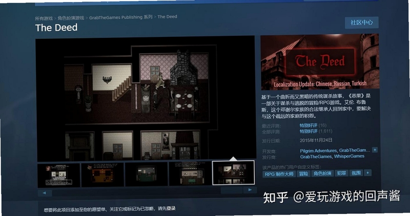Select the second thumbnail with orange room
Screen dimensions: 410x216
click(x=102, y=175)
